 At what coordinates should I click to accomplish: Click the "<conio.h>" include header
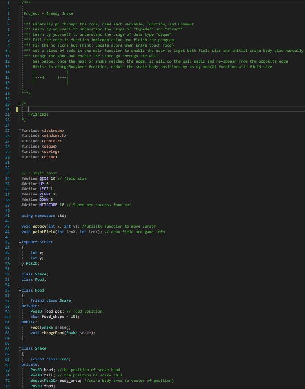point(51,141)
